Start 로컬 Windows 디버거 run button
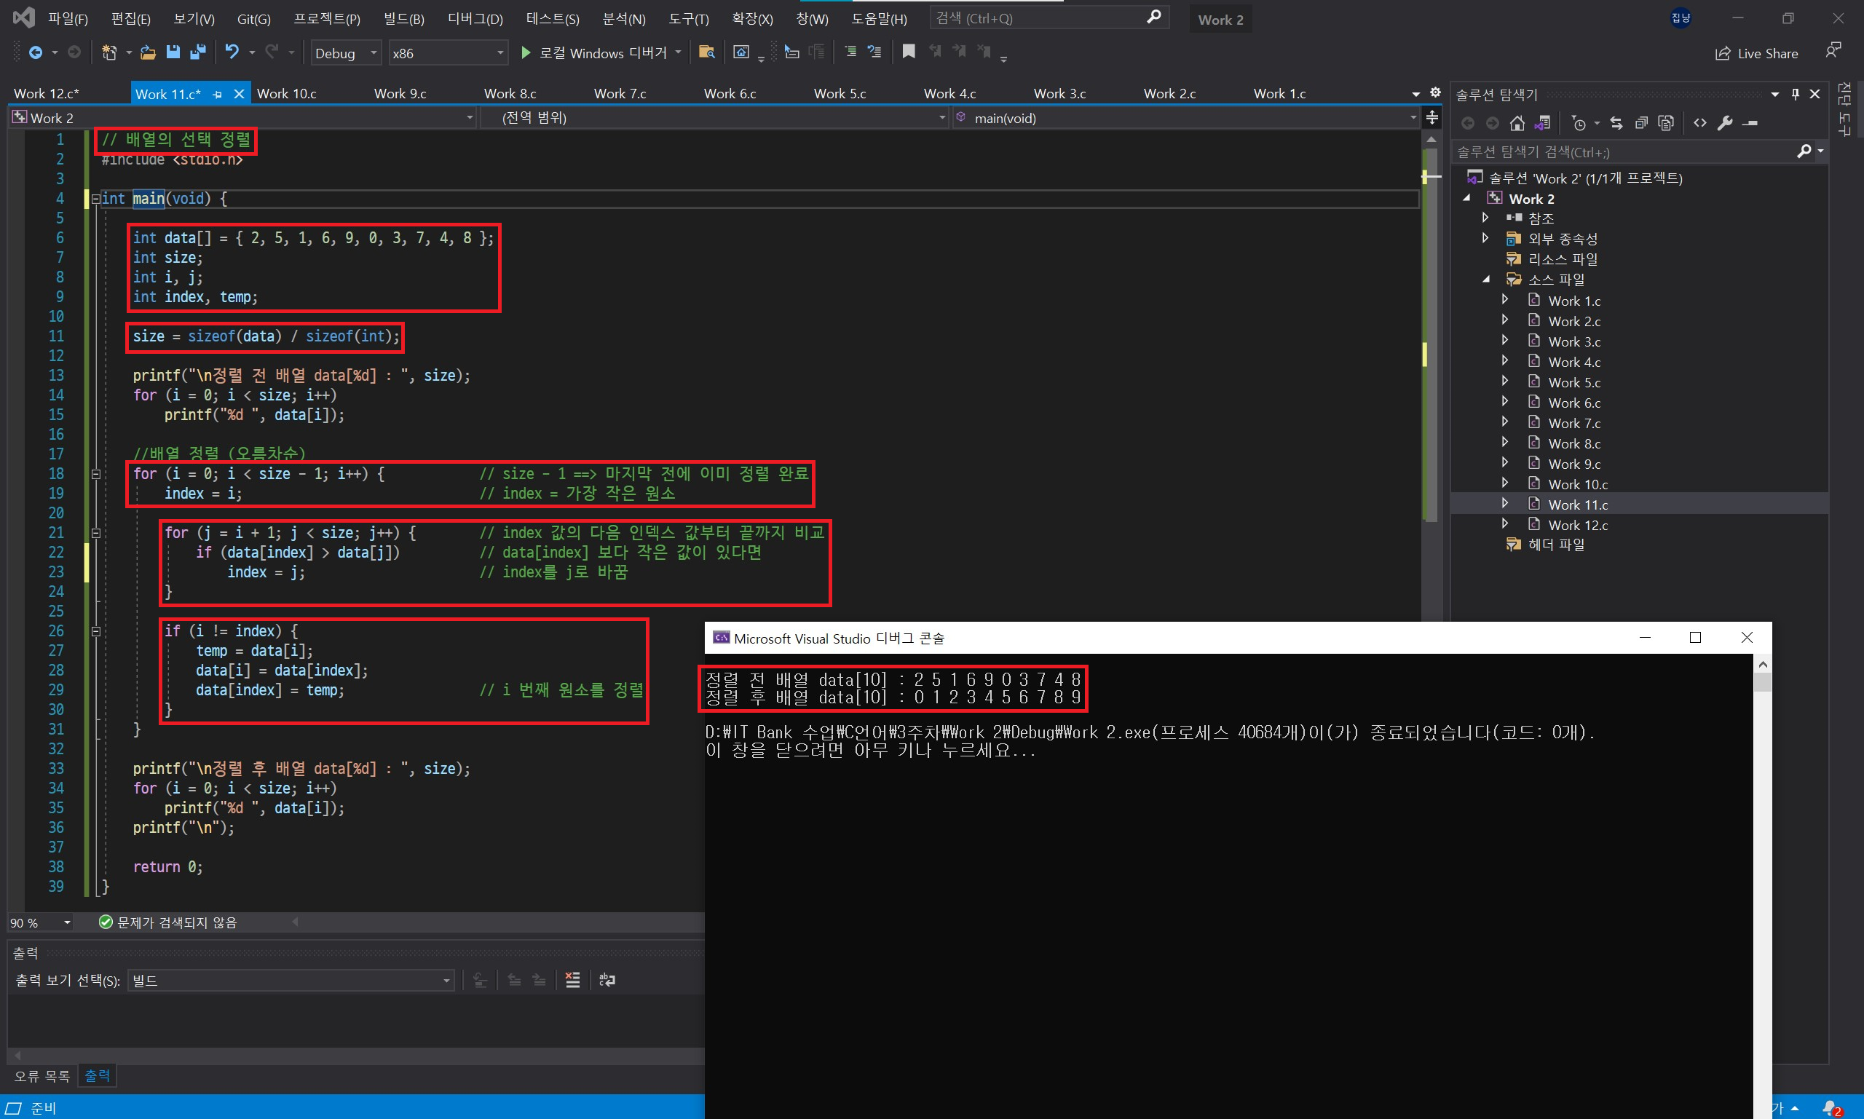This screenshot has width=1864, height=1119. [526, 52]
